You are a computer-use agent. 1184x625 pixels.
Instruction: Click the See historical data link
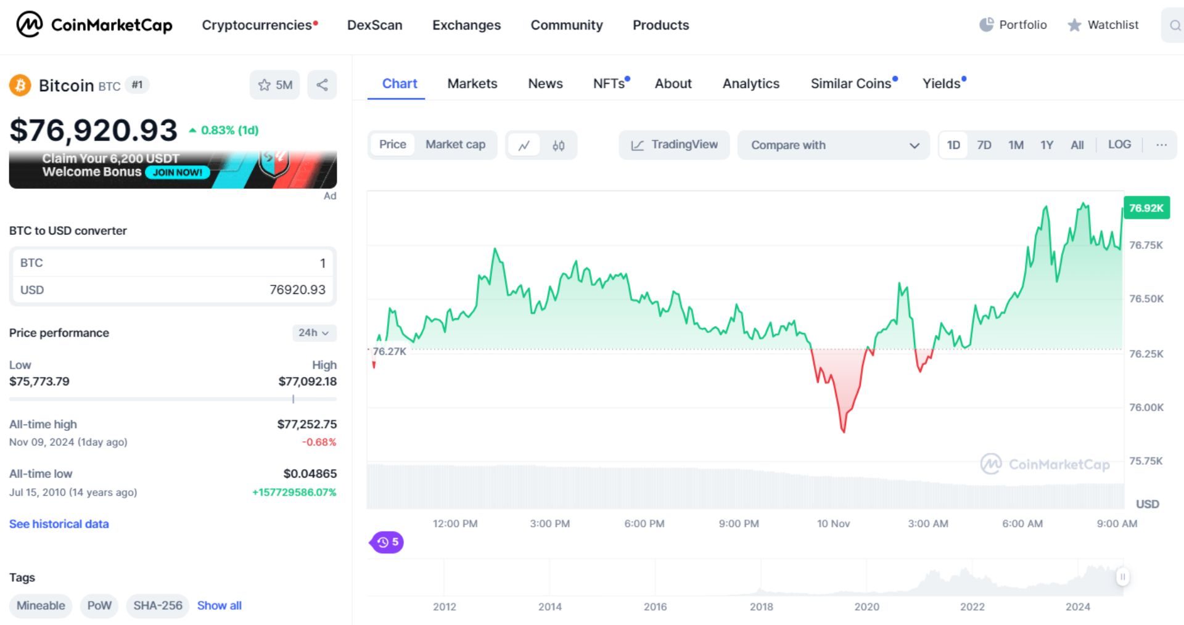click(x=59, y=523)
